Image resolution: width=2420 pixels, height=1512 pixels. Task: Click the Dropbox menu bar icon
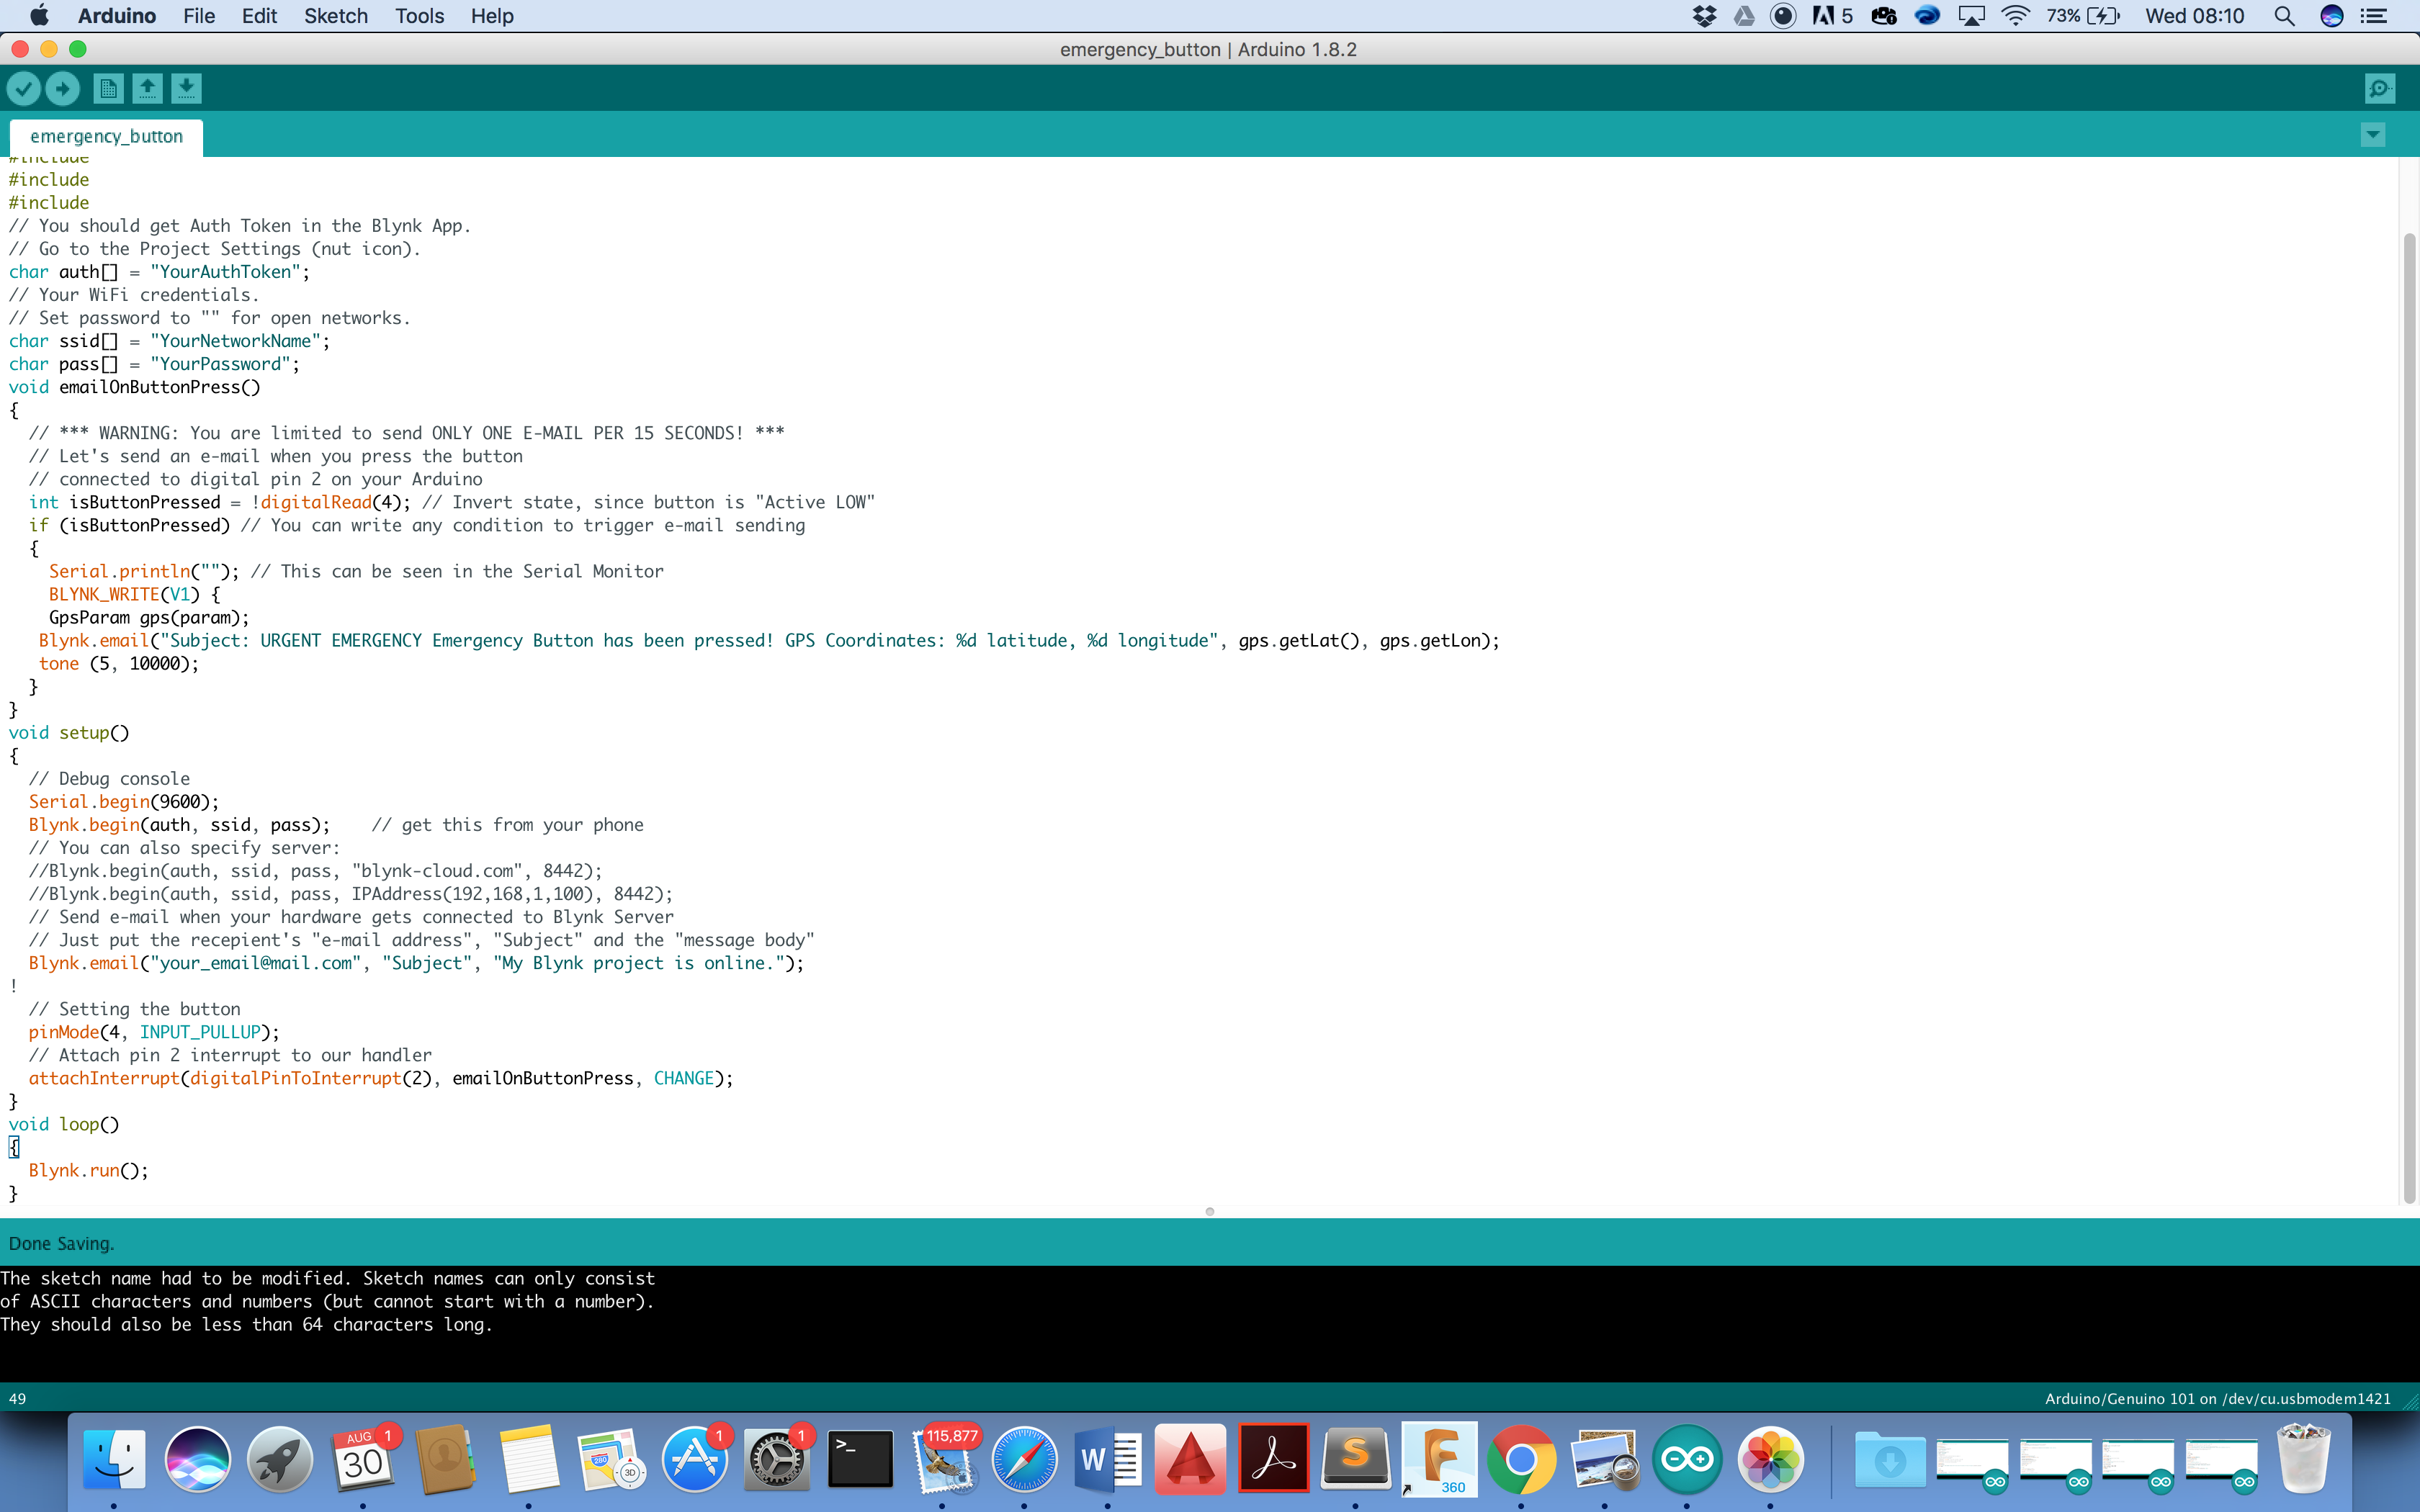tap(1704, 16)
